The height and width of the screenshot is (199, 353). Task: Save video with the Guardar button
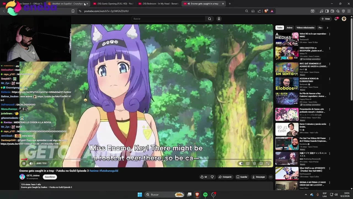pyautogui.click(x=242, y=177)
